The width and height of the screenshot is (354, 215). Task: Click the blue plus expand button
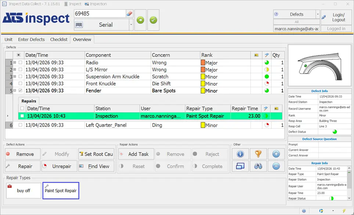click(x=276, y=154)
